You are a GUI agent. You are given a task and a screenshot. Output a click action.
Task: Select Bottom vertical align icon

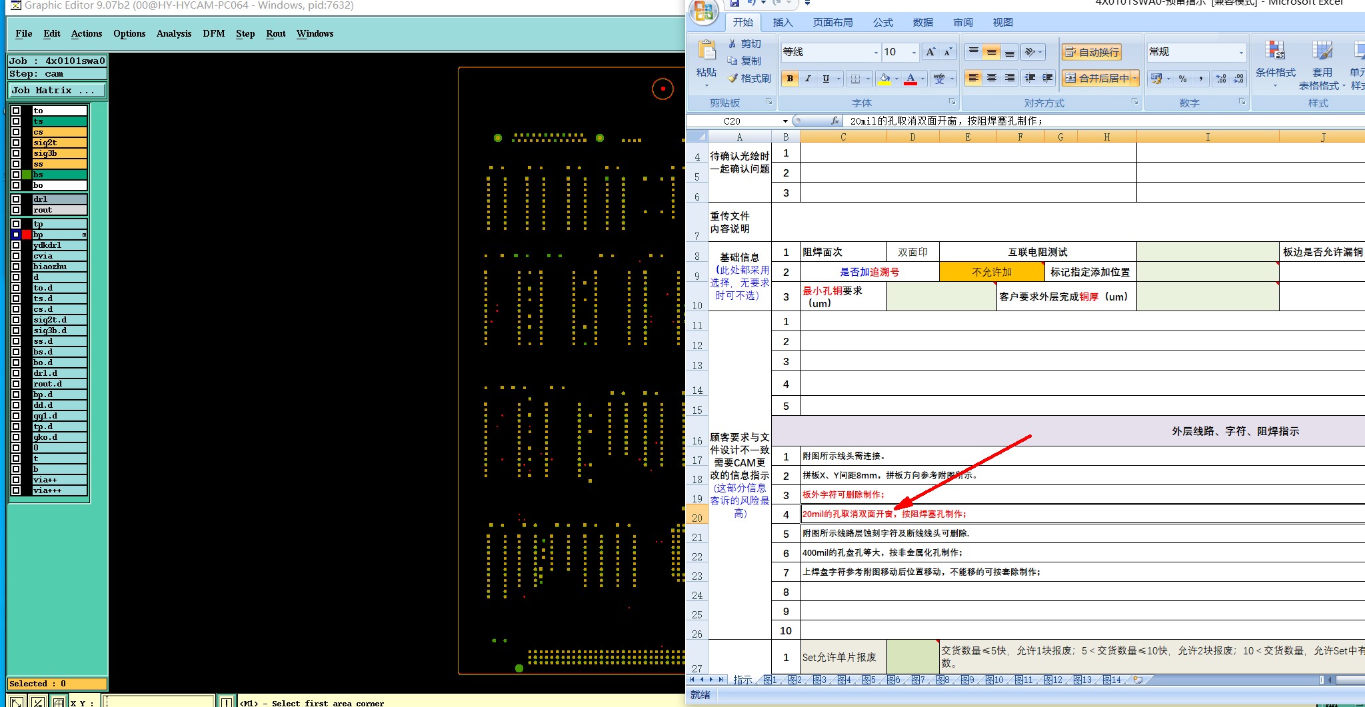pos(1010,52)
